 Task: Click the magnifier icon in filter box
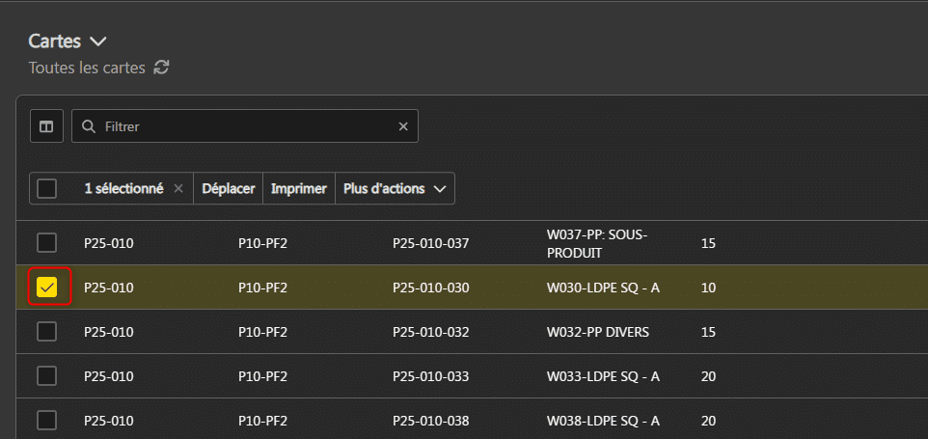pyautogui.click(x=89, y=126)
